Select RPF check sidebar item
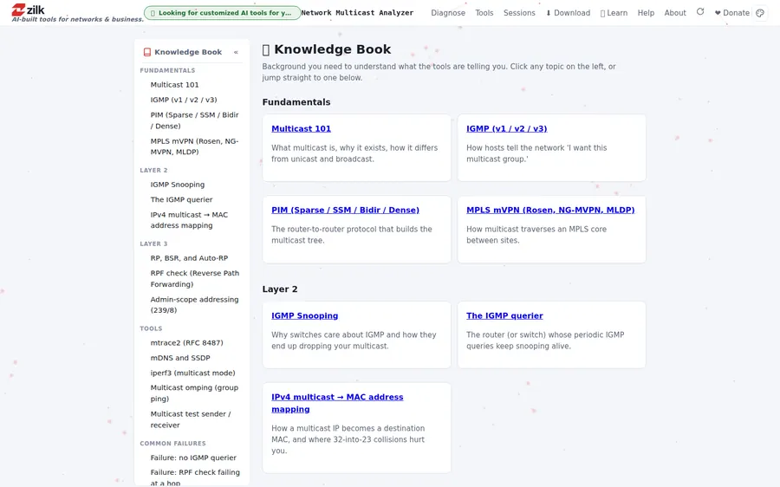 point(194,278)
